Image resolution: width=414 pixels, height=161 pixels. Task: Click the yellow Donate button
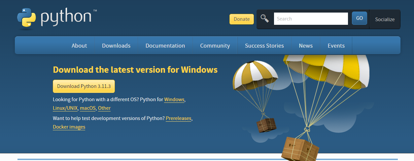(x=242, y=19)
